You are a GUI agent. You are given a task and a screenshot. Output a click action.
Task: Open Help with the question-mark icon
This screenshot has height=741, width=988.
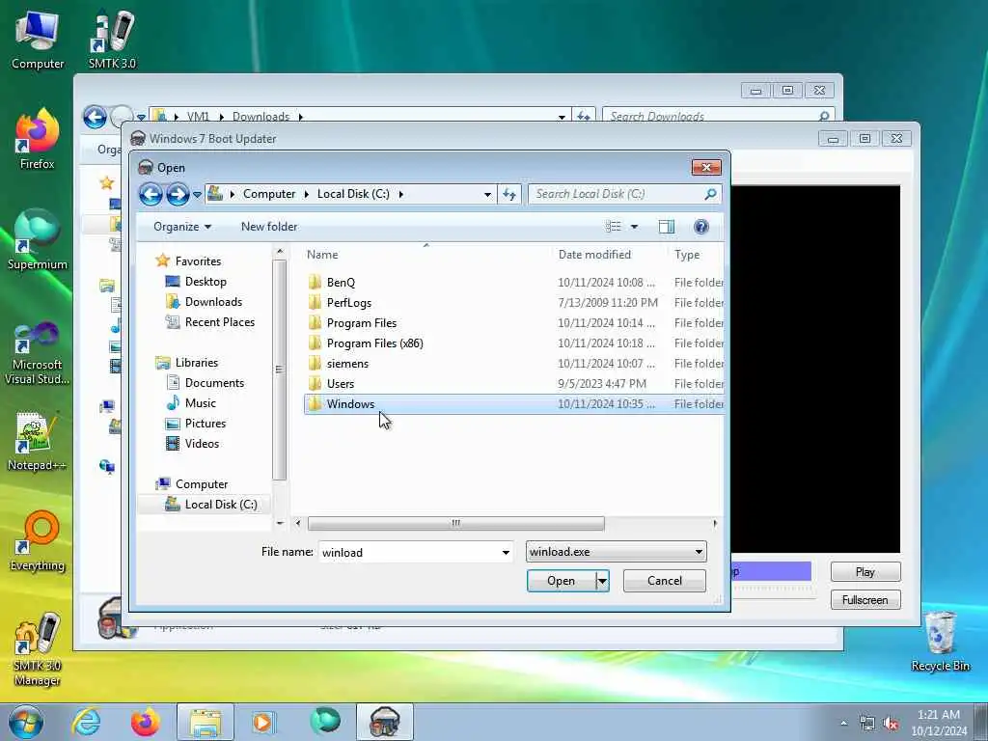700,227
